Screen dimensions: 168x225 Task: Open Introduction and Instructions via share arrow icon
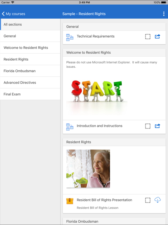click(x=157, y=126)
